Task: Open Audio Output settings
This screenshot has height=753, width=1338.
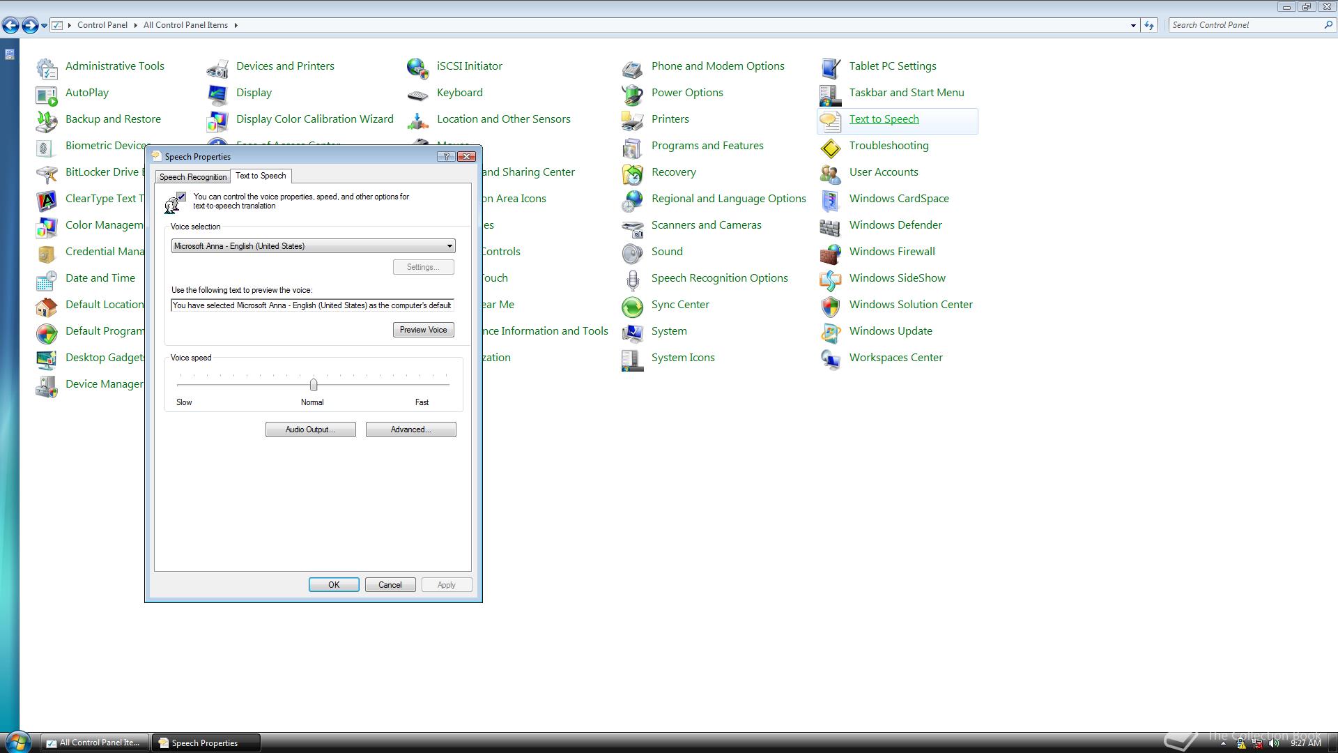Action: (310, 429)
